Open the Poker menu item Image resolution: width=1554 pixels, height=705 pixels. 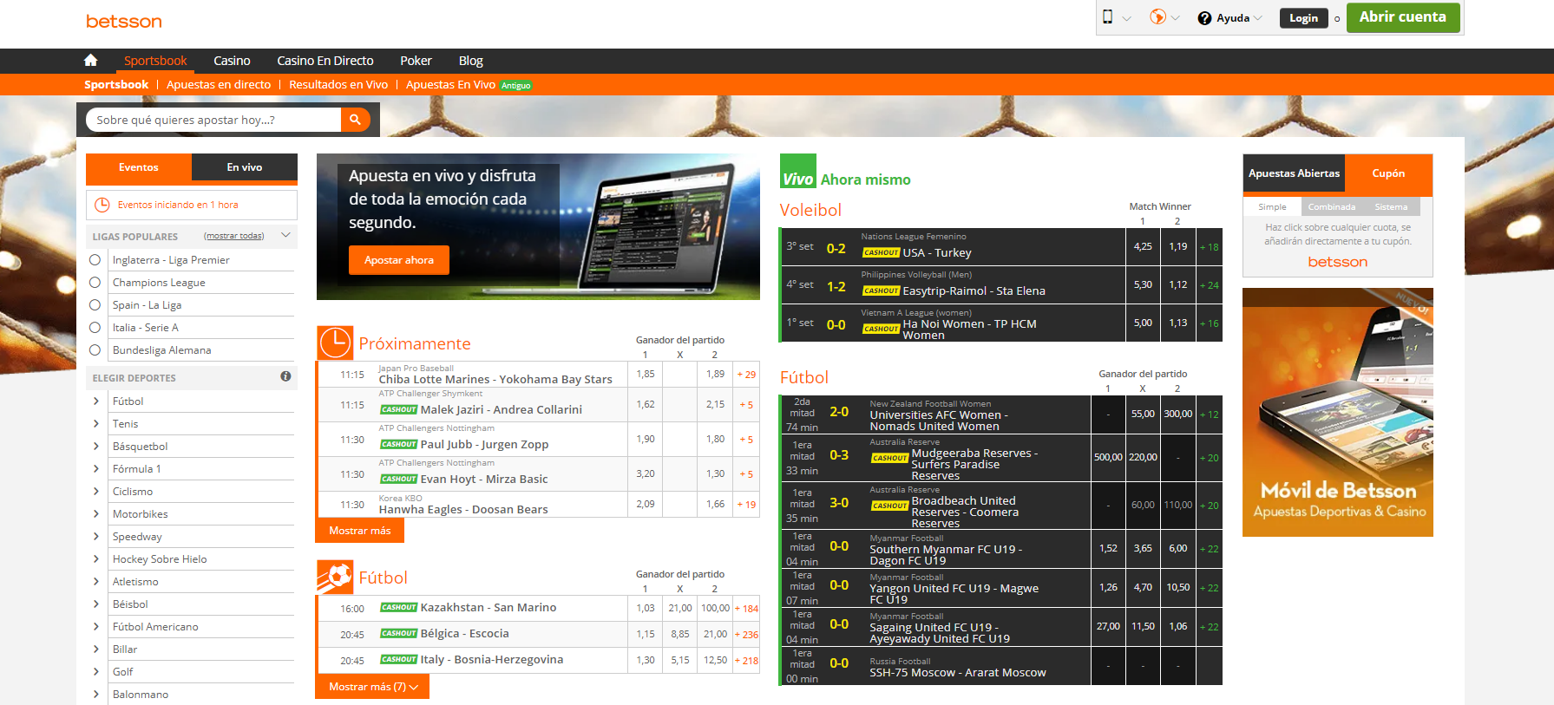416,61
